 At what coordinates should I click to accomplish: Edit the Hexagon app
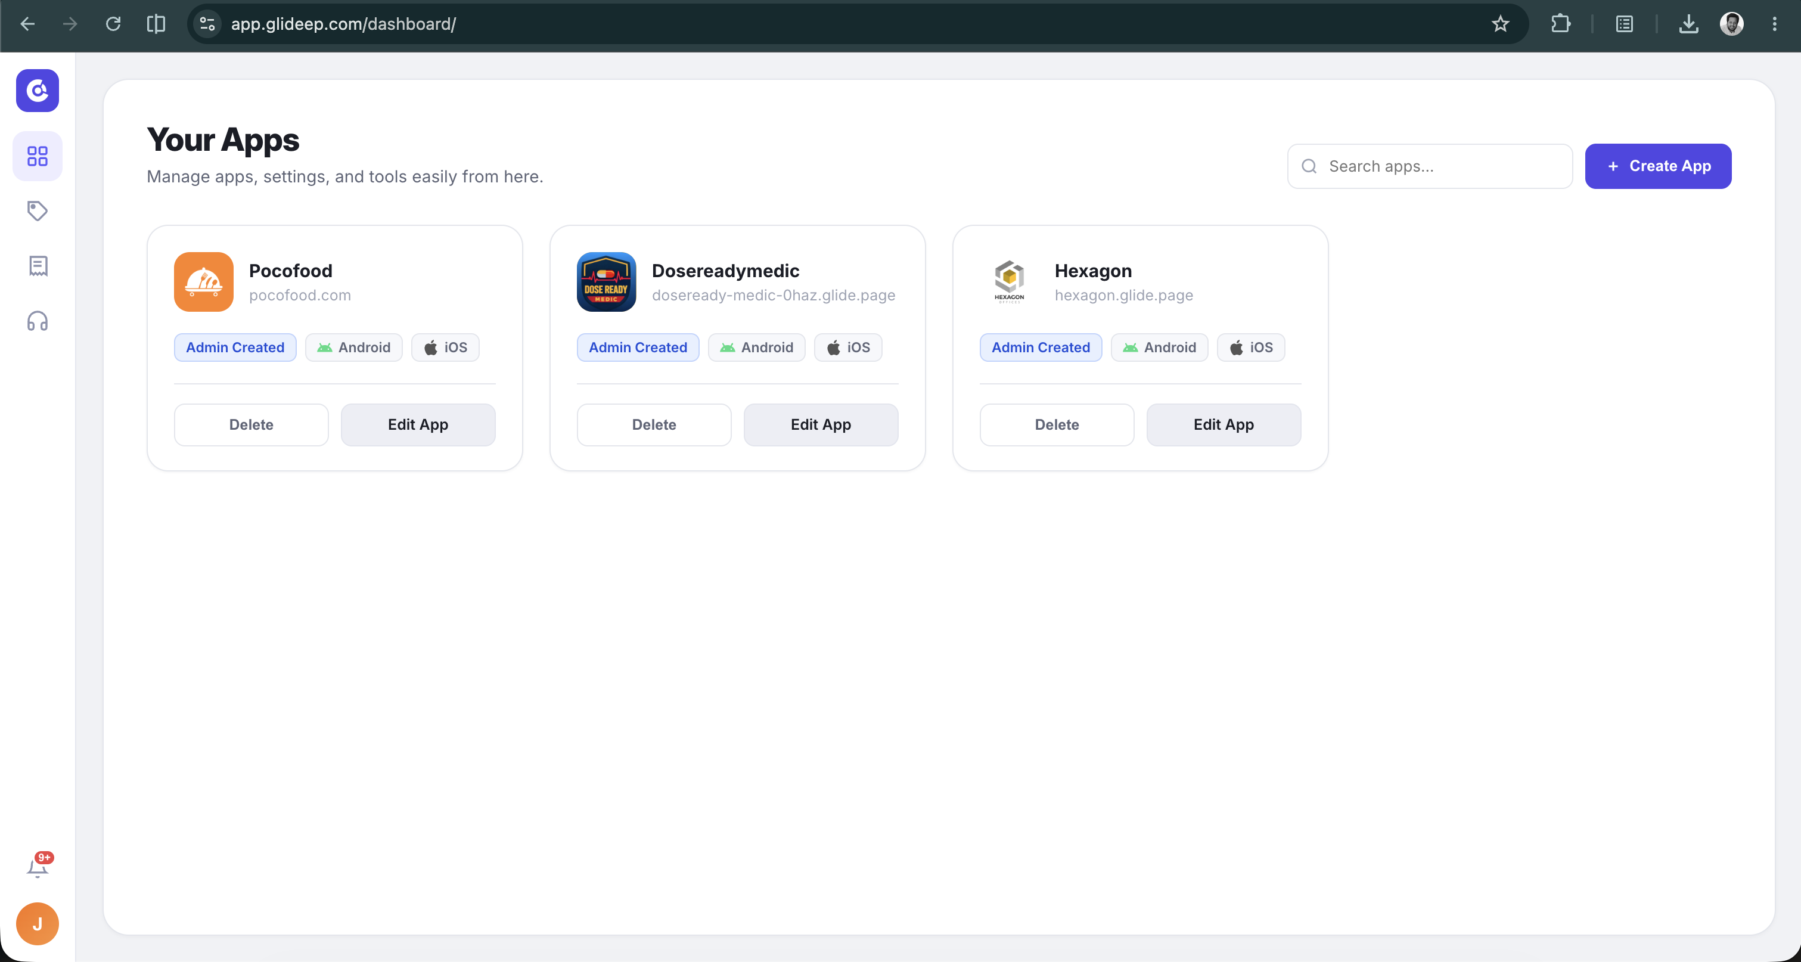(1224, 425)
